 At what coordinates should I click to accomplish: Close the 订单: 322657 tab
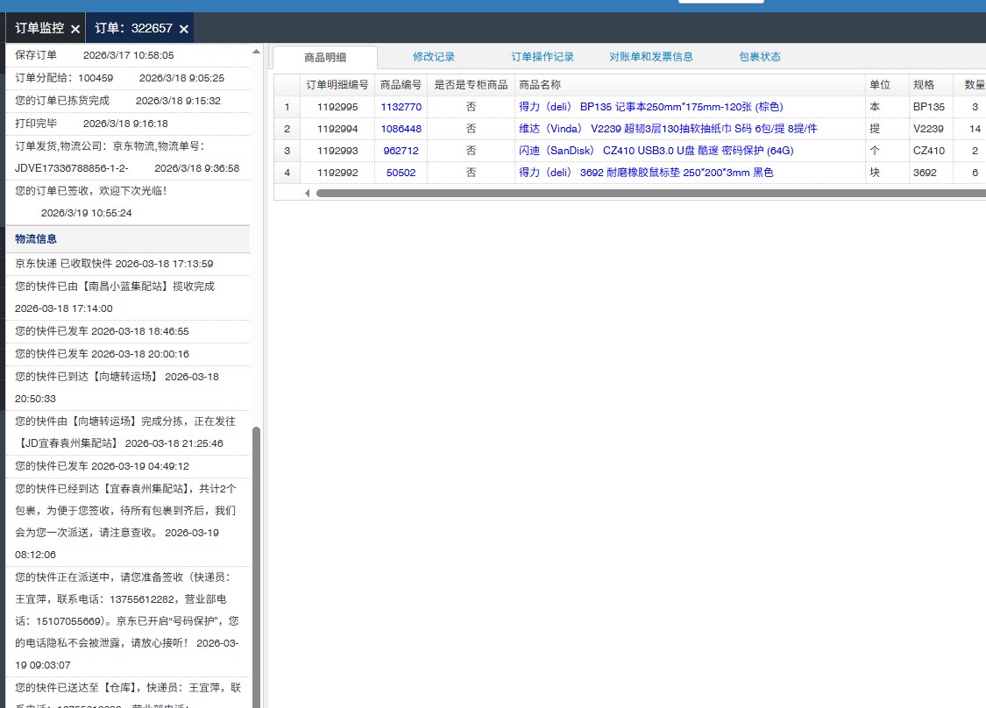pyautogui.click(x=184, y=29)
